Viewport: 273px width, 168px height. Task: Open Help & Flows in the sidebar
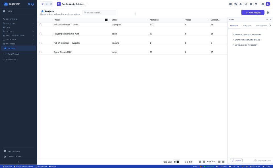(x=18, y=151)
